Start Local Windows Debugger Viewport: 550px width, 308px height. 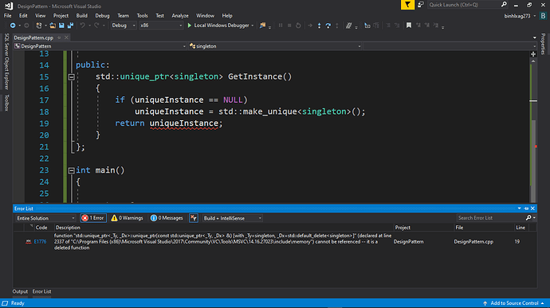tap(218, 25)
